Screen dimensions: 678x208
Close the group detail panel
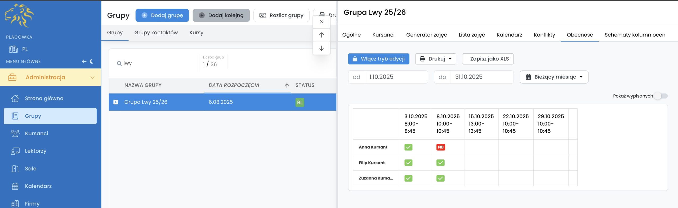(x=321, y=22)
